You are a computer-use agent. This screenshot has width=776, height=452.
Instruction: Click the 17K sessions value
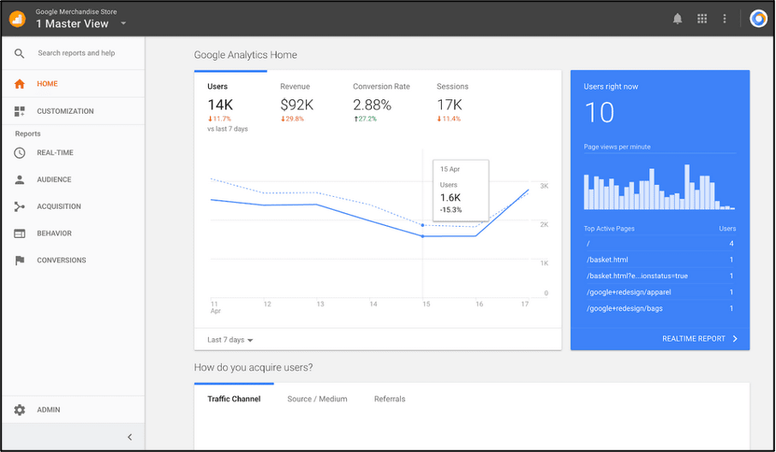point(450,104)
